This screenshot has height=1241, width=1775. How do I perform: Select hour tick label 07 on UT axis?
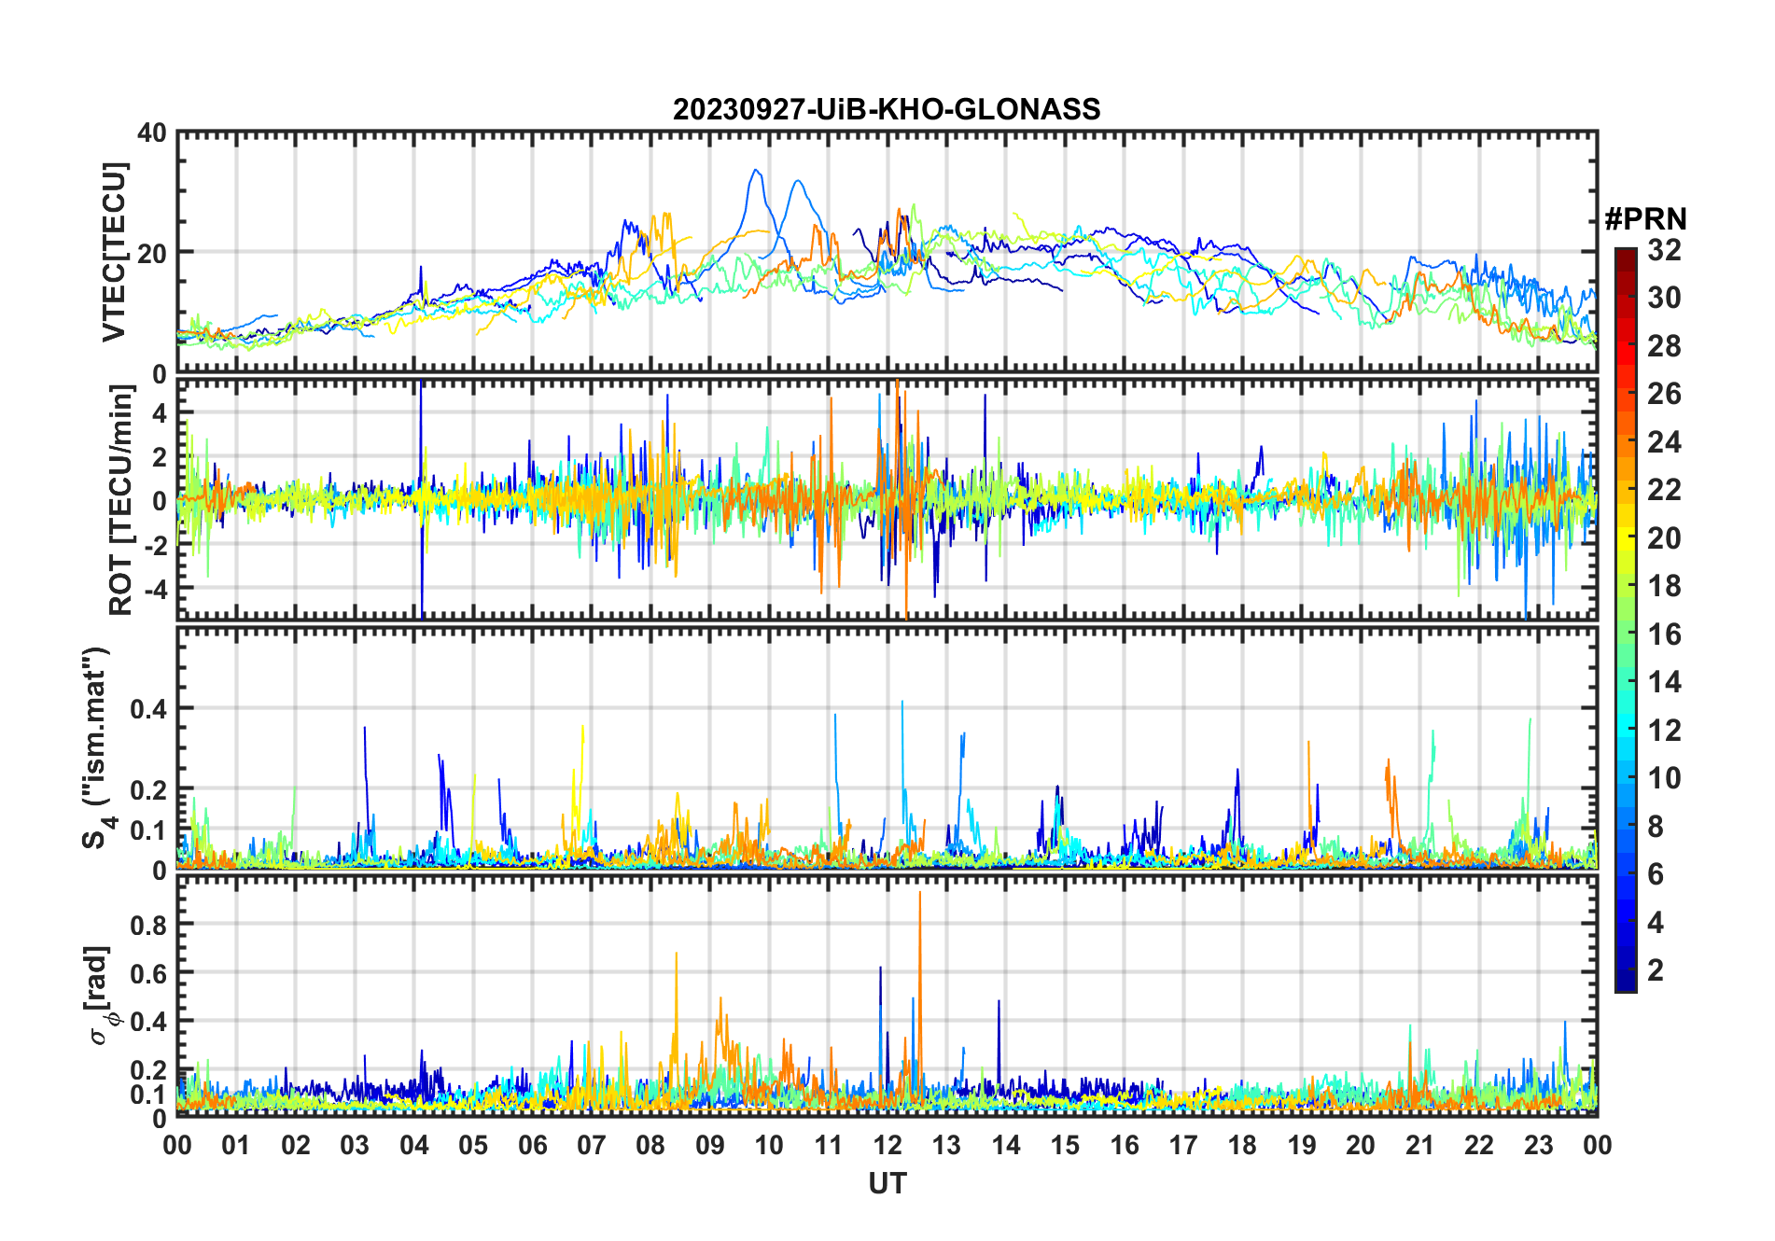pyautogui.click(x=592, y=1145)
